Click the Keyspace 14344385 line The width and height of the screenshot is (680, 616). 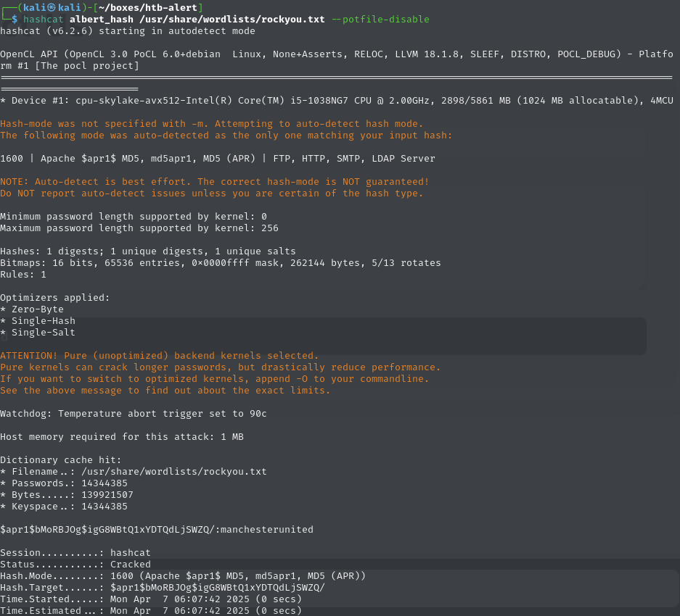[64, 507]
